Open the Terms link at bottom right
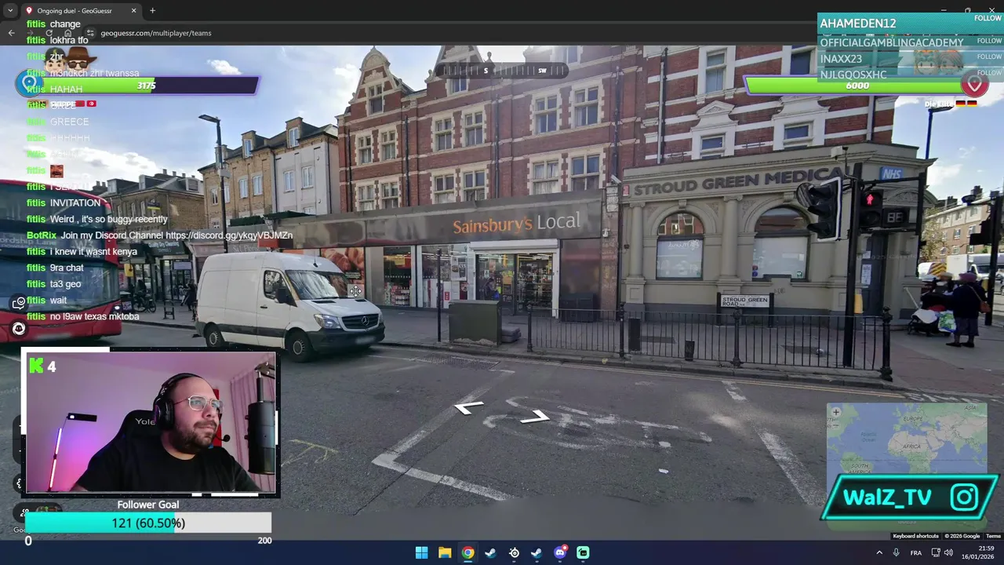1004x565 pixels. [x=993, y=536]
